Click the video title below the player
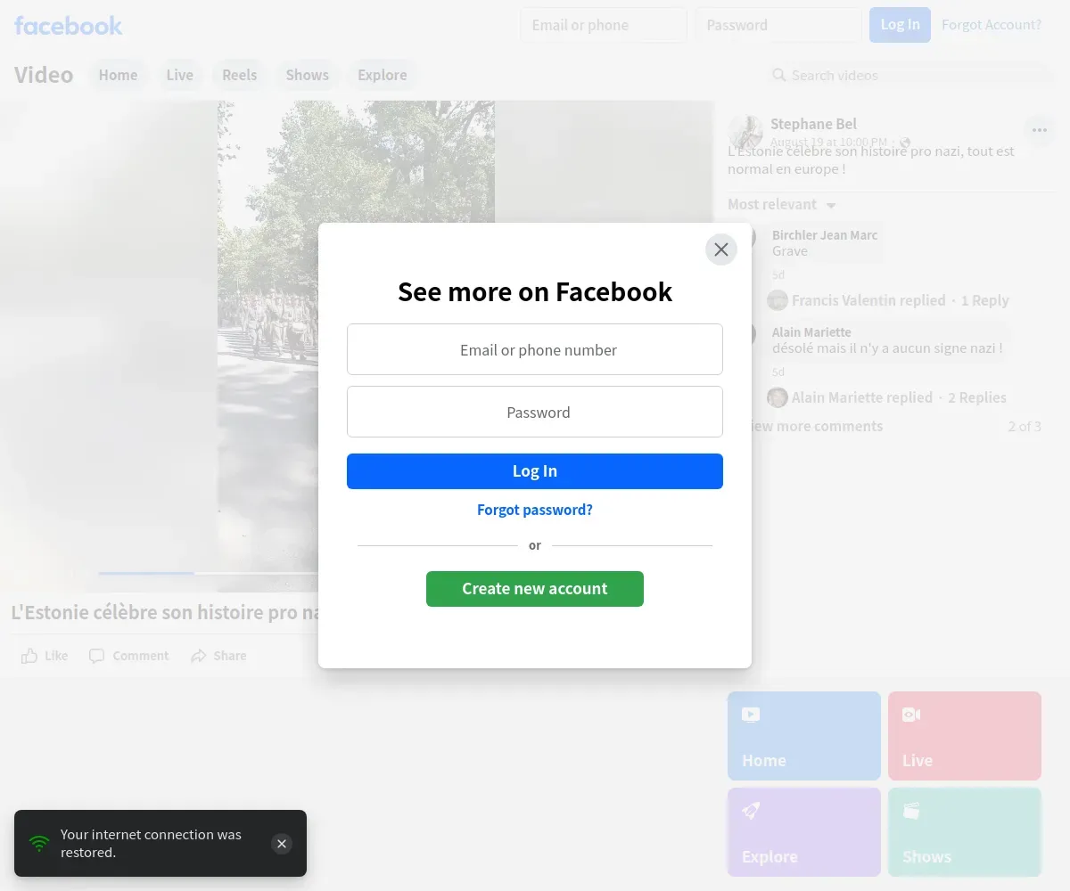1070x891 pixels. [x=165, y=612]
